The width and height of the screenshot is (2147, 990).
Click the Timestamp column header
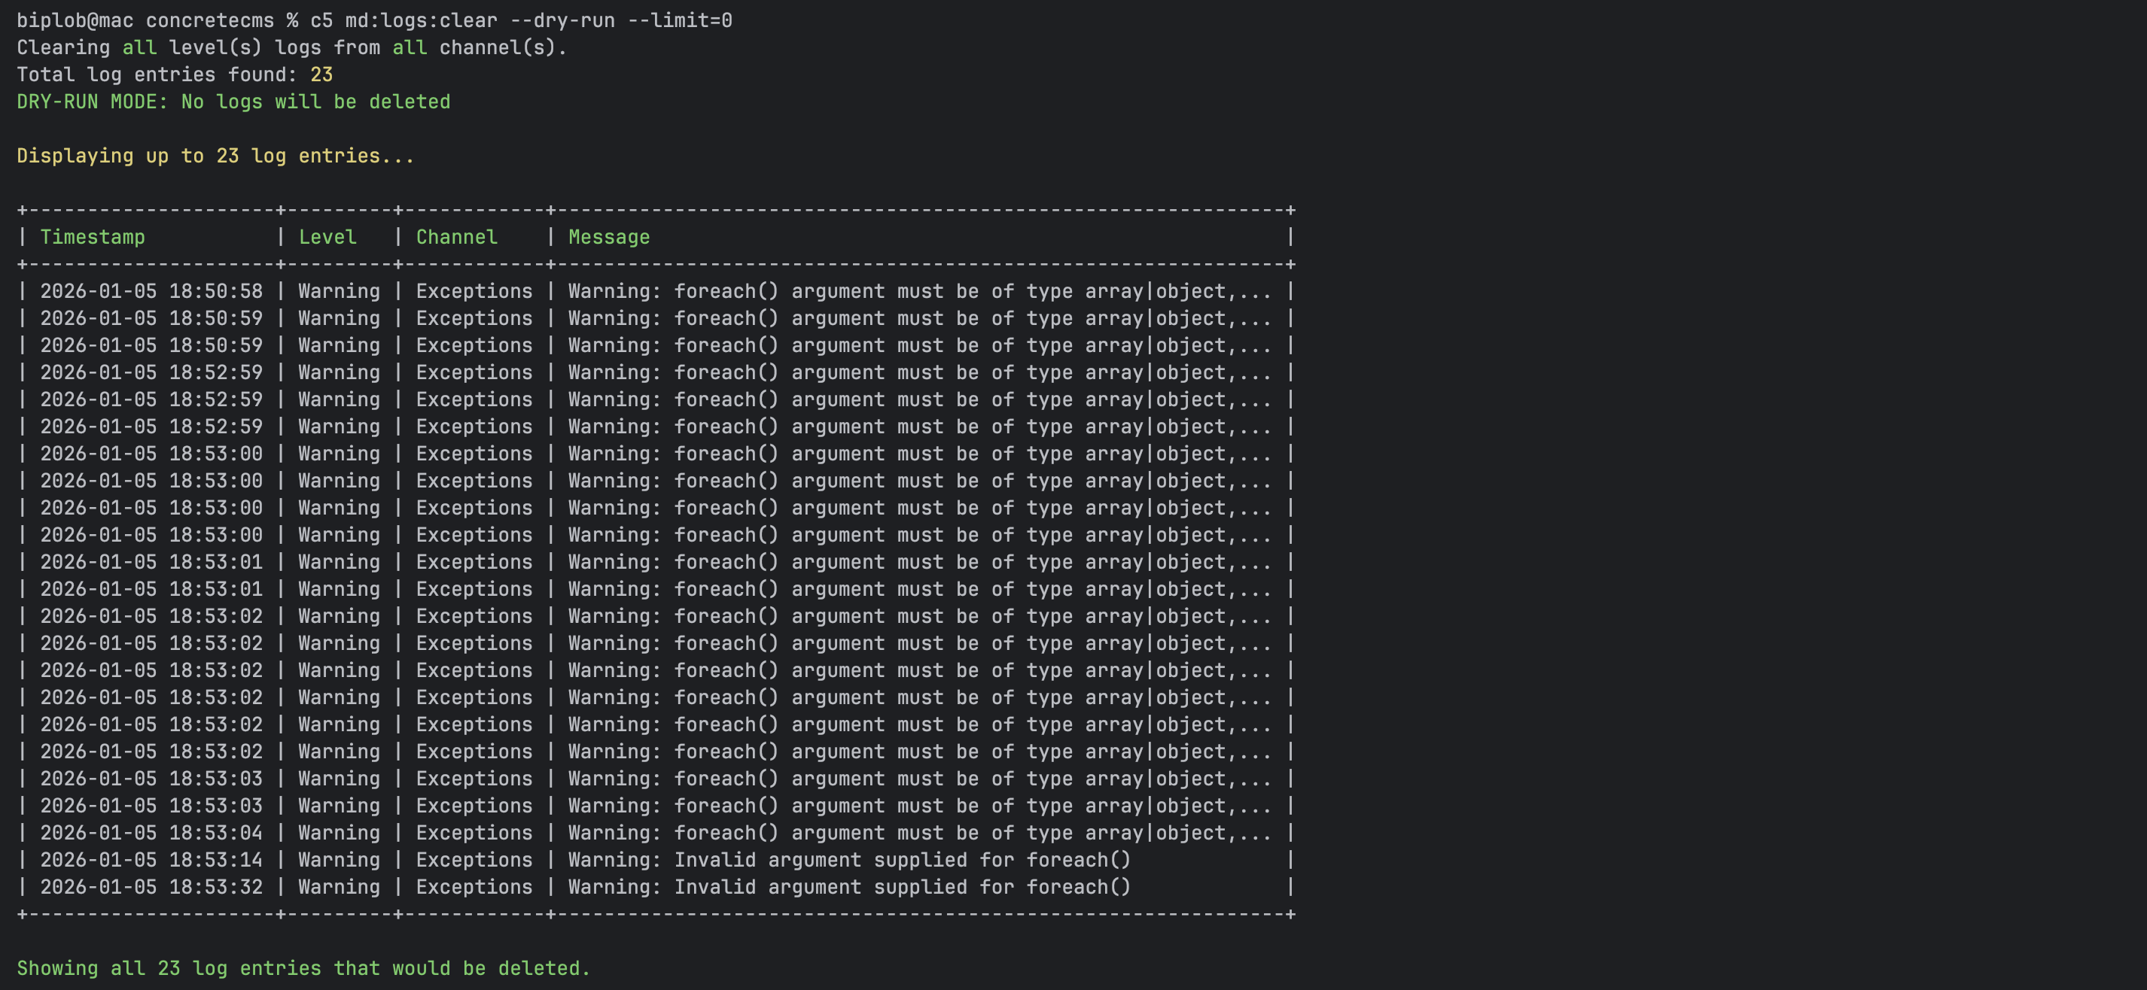92,237
